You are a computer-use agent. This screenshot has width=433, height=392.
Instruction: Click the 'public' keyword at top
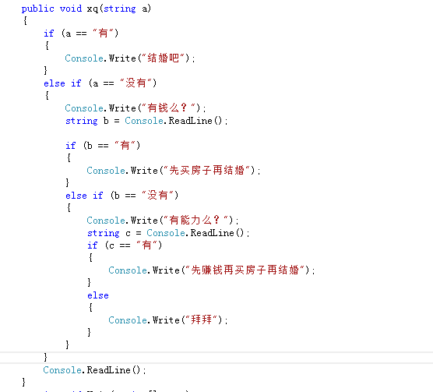38,9
